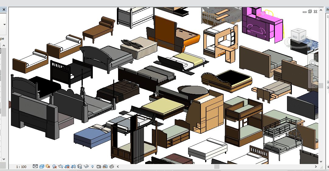Click the horizontal scrollbar thumb

(217, 166)
